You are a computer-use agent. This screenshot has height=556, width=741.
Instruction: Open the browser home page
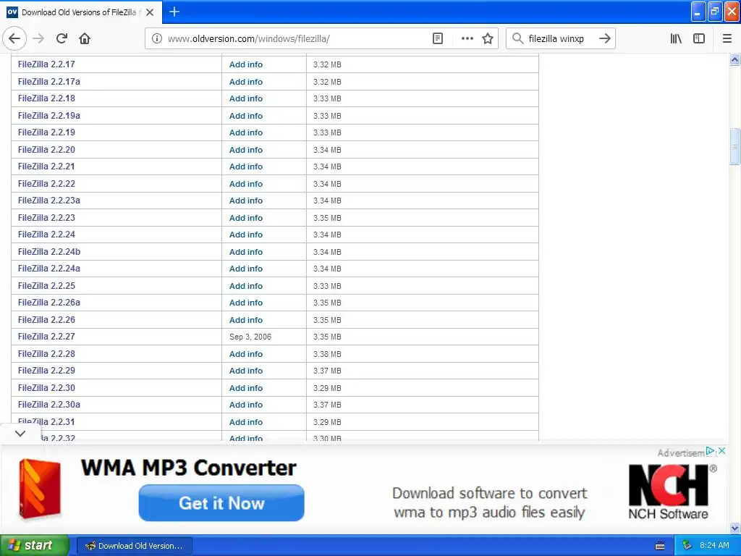point(85,39)
